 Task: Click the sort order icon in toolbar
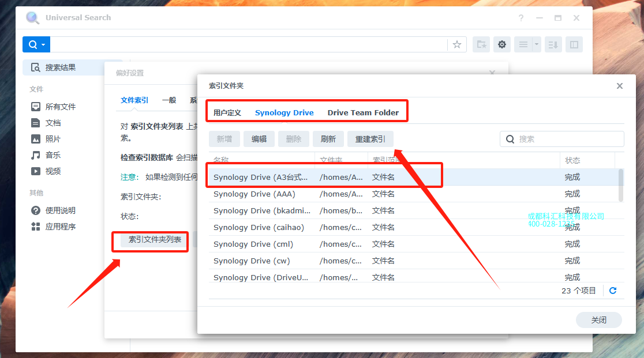553,44
